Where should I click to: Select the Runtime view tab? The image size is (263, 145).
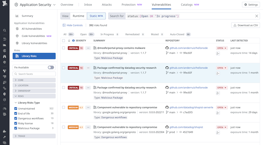click(79, 16)
